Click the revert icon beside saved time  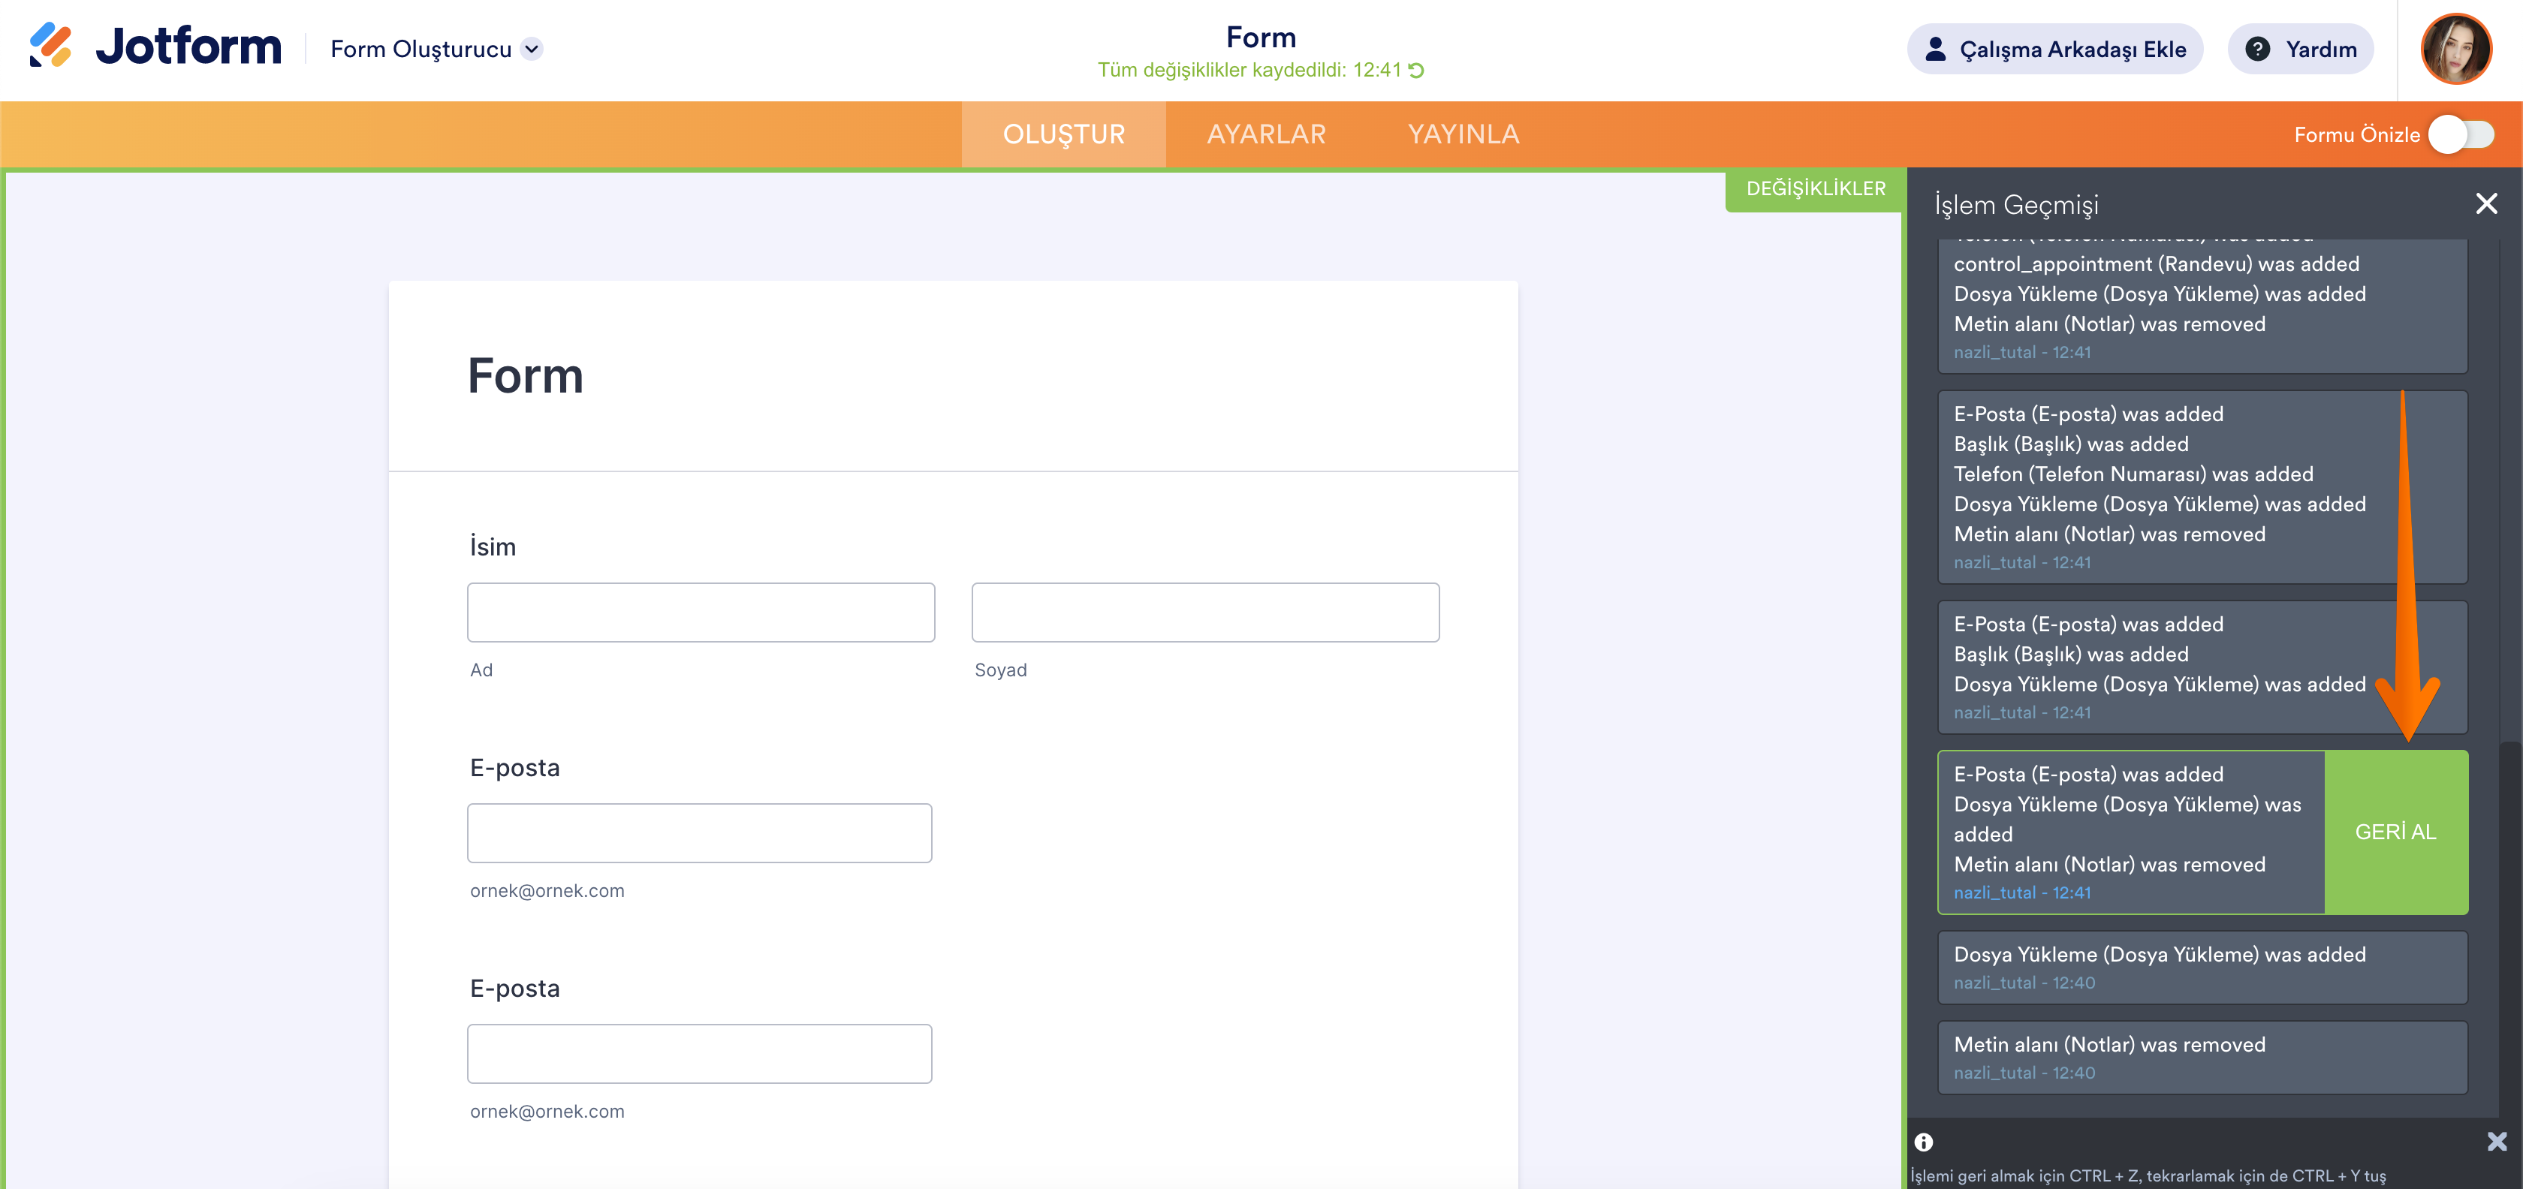click(1416, 71)
